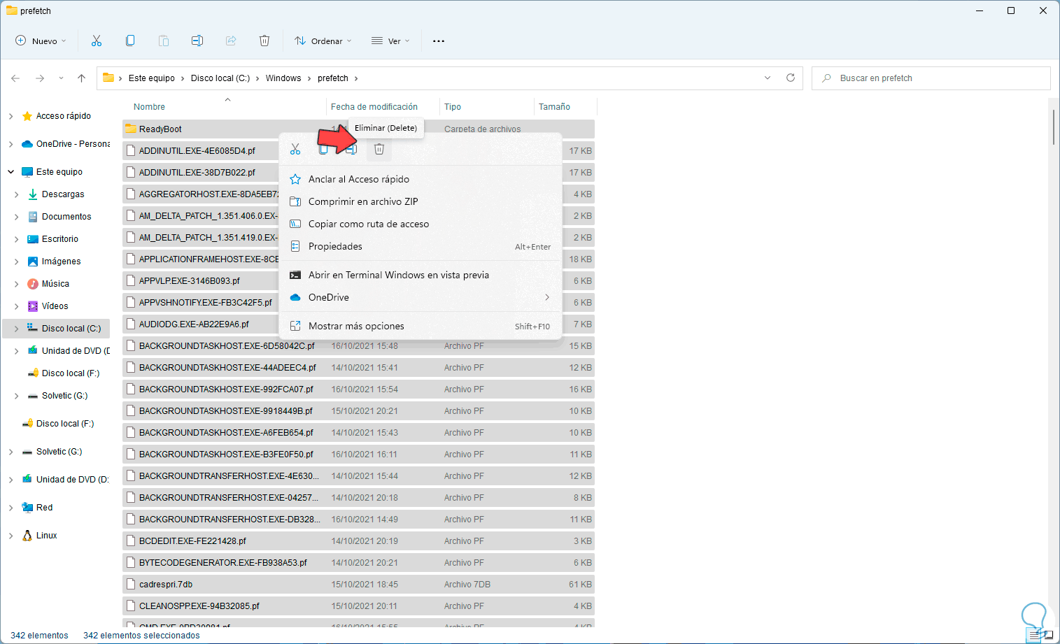Select Imágenes in the navigation pane
This screenshot has height=644, width=1060.
(61, 262)
